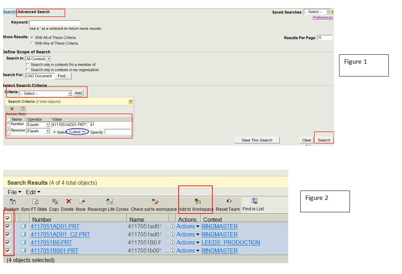Click the Keyword input field

point(55,23)
